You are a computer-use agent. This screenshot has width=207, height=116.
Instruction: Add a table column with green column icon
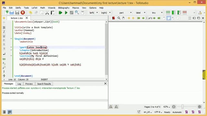tap(173, 13)
